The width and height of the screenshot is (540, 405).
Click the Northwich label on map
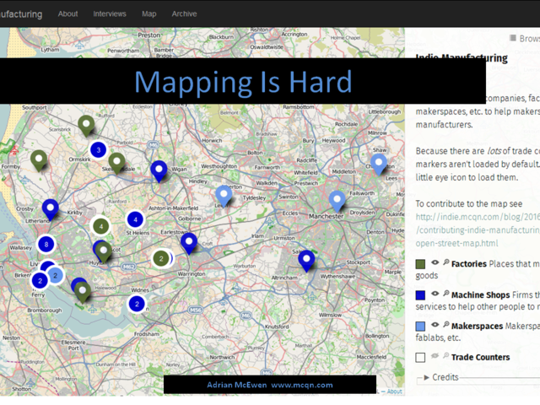coord(222,358)
